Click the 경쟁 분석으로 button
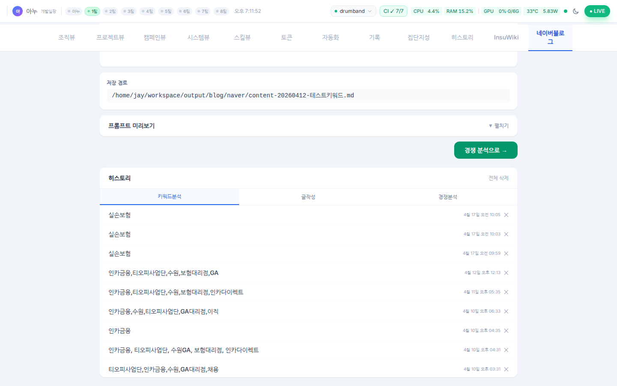The width and height of the screenshot is (617, 386). pos(485,150)
